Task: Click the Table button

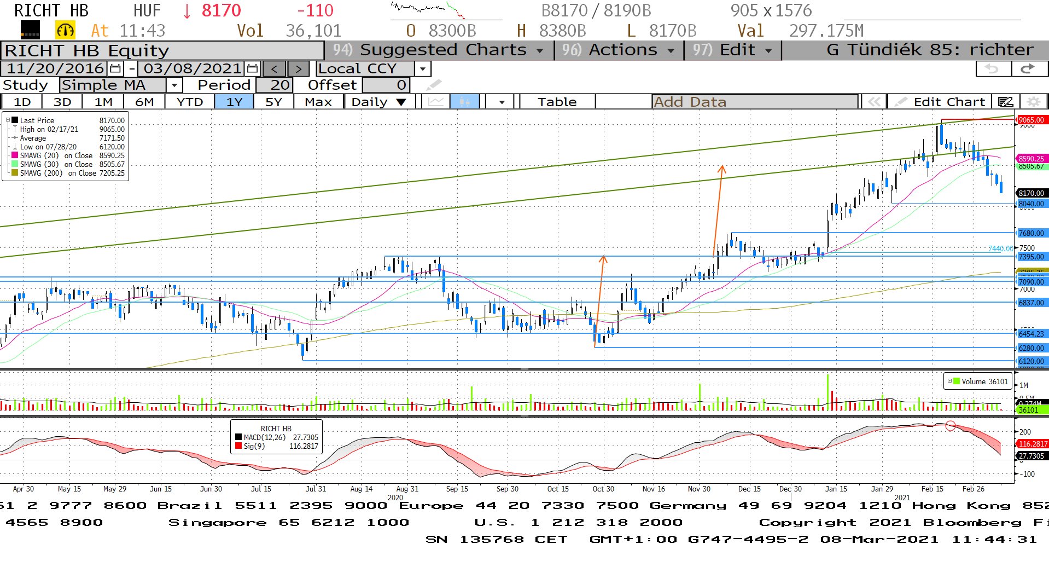Action: (557, 102)
